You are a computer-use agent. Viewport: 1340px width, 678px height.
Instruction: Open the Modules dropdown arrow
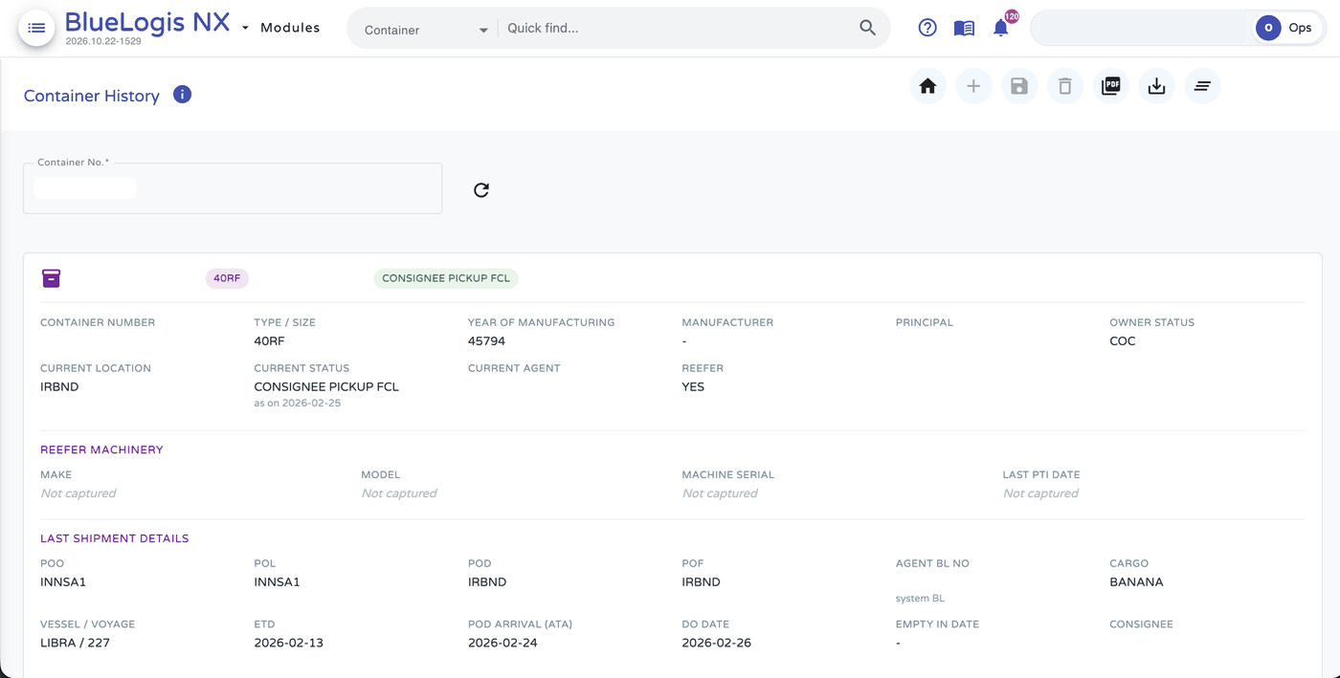click(245, 29)
